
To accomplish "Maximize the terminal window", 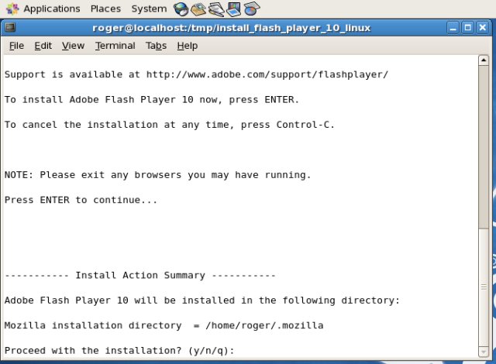I will (470, 28).
